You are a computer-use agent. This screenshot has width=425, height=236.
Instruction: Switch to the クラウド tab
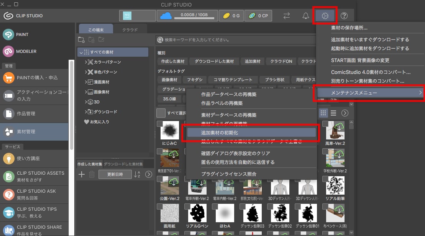(130, 29)
